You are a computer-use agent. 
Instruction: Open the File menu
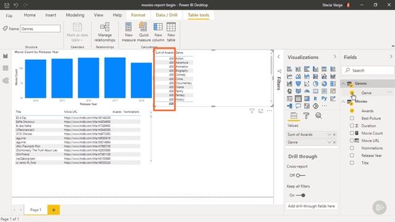tap(9, 15)
